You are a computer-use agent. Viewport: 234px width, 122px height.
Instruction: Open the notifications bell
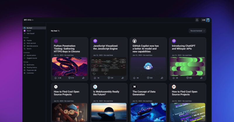(197, 20)
